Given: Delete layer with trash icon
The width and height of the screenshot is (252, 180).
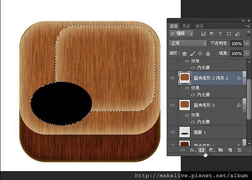Looking at the screenshot, I should tap(239, 150).
